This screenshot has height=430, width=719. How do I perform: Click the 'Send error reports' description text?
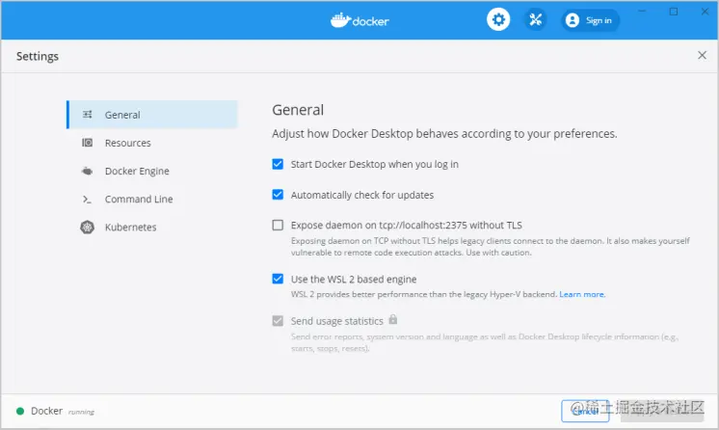pyautogui.click(x=485, y=342)
